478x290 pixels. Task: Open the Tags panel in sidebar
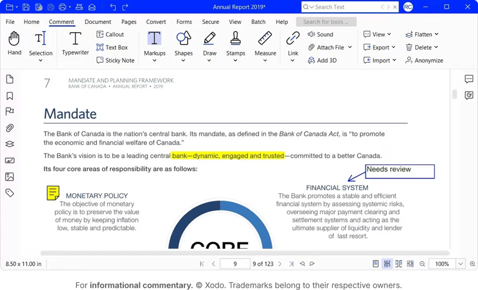pyautogui.click(x=10, y=193)
